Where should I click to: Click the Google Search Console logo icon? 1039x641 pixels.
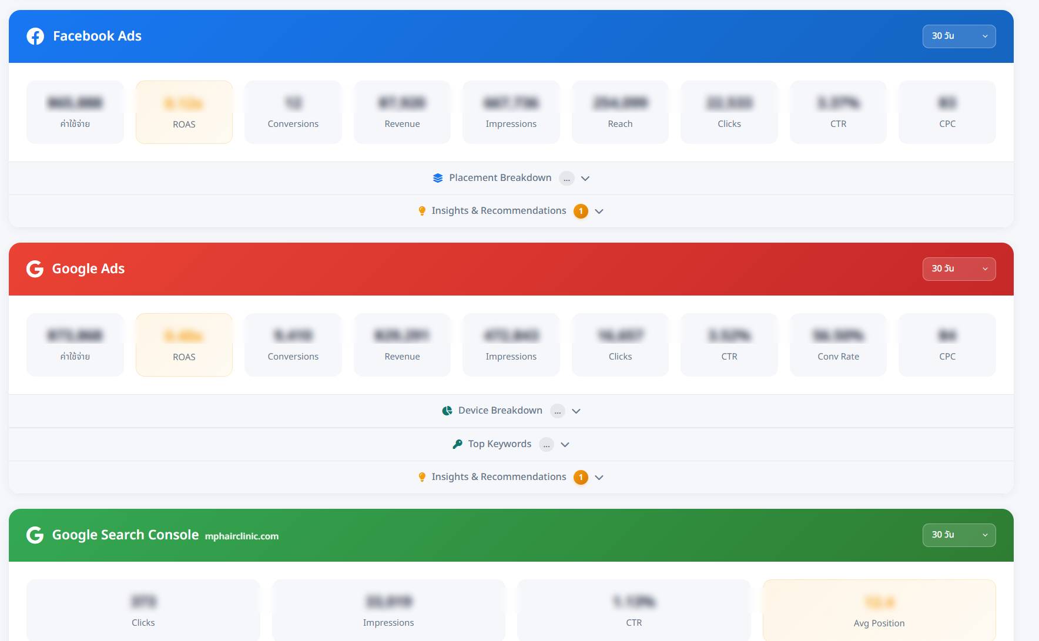pos(35,535)
